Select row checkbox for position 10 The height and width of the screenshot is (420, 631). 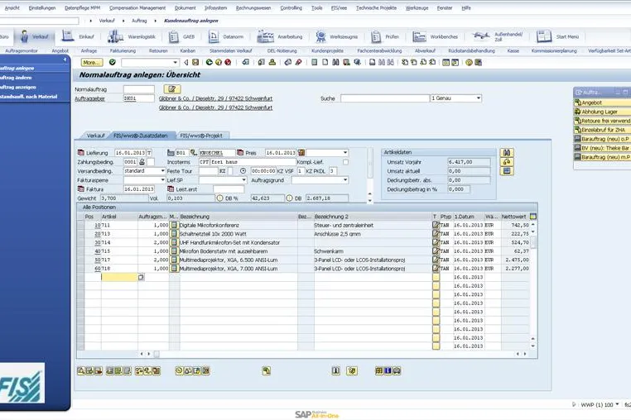[x=80, y=225]
